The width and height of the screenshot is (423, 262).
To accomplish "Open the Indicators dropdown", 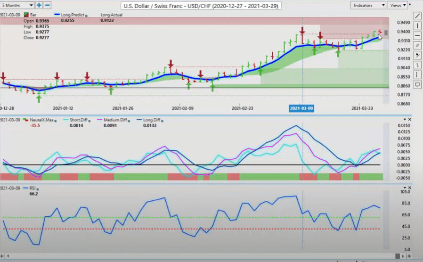I will 368,5.
